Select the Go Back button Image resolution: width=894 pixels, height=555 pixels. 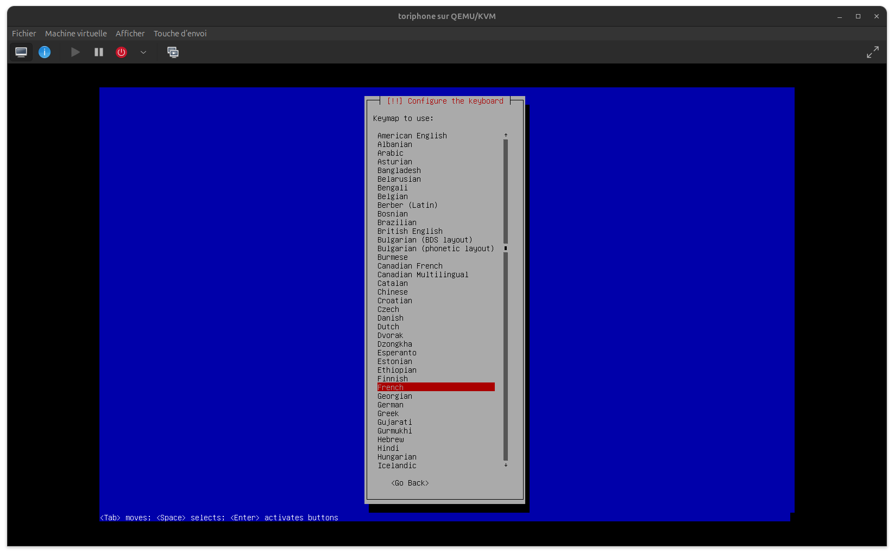pyautogui.click(x=410, y=483)
